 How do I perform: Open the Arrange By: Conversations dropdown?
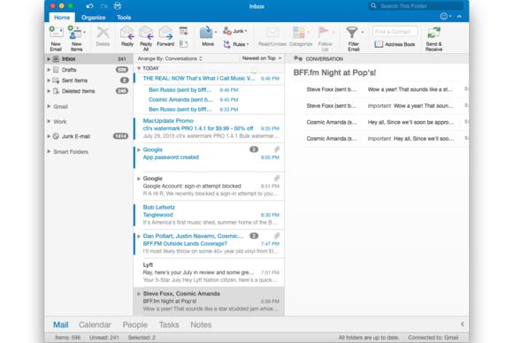click(170, 58)
